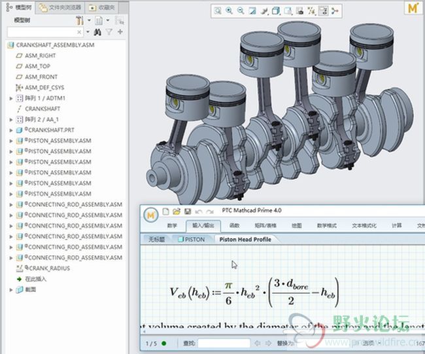425x354 pixels.
Task: Open the 文本格式化 ribbon tab
Action: tap(364, 225)
